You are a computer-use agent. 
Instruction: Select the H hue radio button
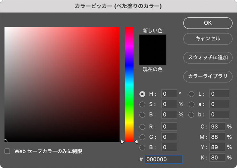pyautogui.click(x=143, y=94)
